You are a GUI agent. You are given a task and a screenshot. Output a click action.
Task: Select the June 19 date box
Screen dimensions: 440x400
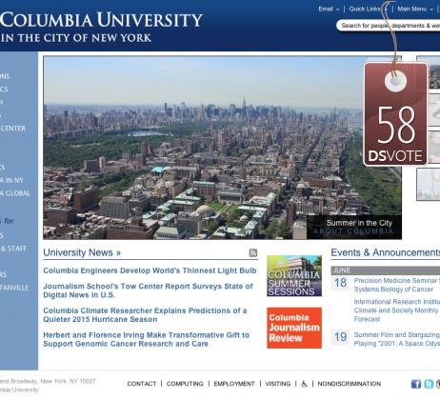click(x=340, y=337)
